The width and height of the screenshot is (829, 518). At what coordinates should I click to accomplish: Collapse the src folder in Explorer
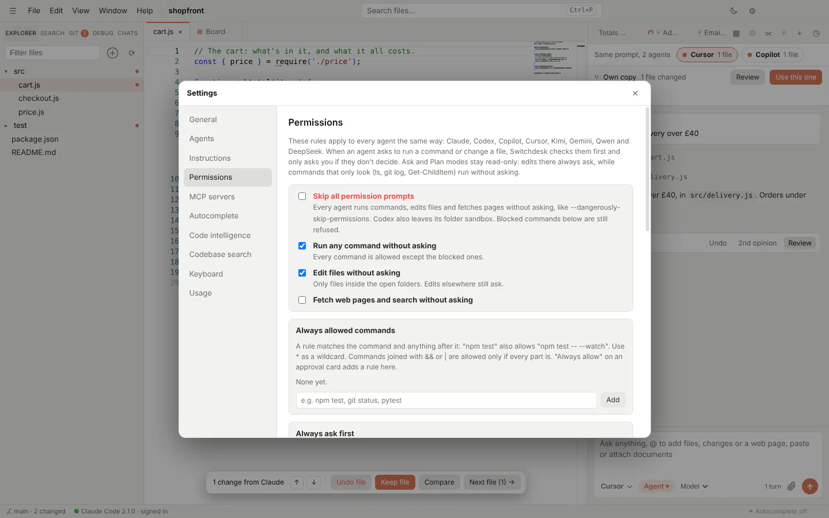tap(6, 71)
